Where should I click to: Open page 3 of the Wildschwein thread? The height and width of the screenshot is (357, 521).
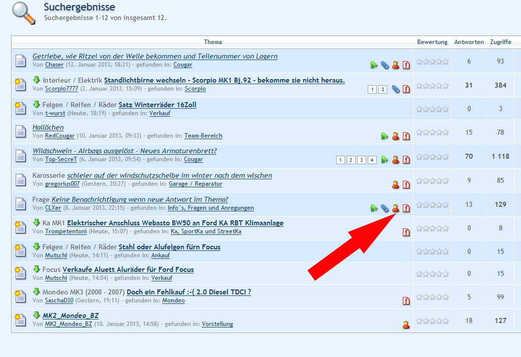coord(362,160)
